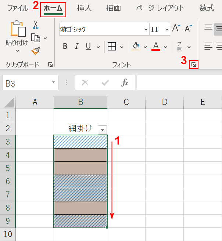The width and height of the screenshot is (222, 241).
Task: Open the Name Box dropdown arrow
Action: pyautogui.click(x=53, y=82)
